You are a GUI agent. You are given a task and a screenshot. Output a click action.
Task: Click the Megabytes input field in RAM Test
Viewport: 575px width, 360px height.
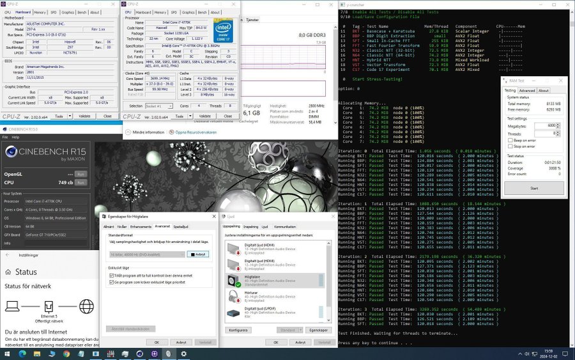pos(546,125)
